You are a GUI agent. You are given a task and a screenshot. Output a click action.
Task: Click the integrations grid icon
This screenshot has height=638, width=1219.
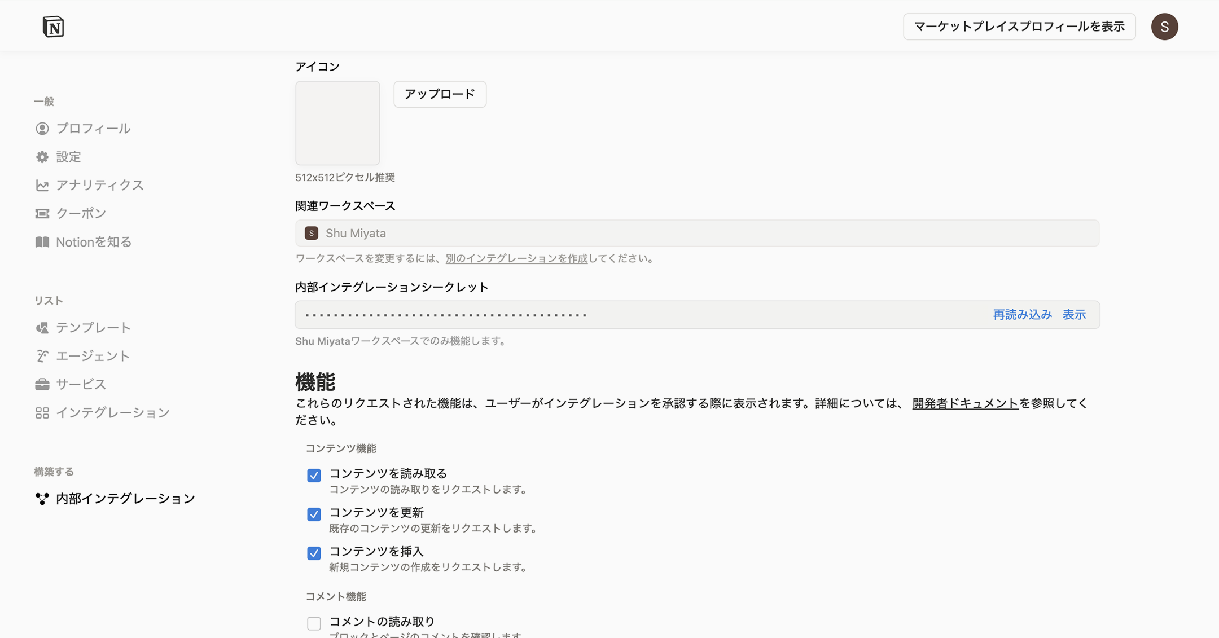pos(42,413)
